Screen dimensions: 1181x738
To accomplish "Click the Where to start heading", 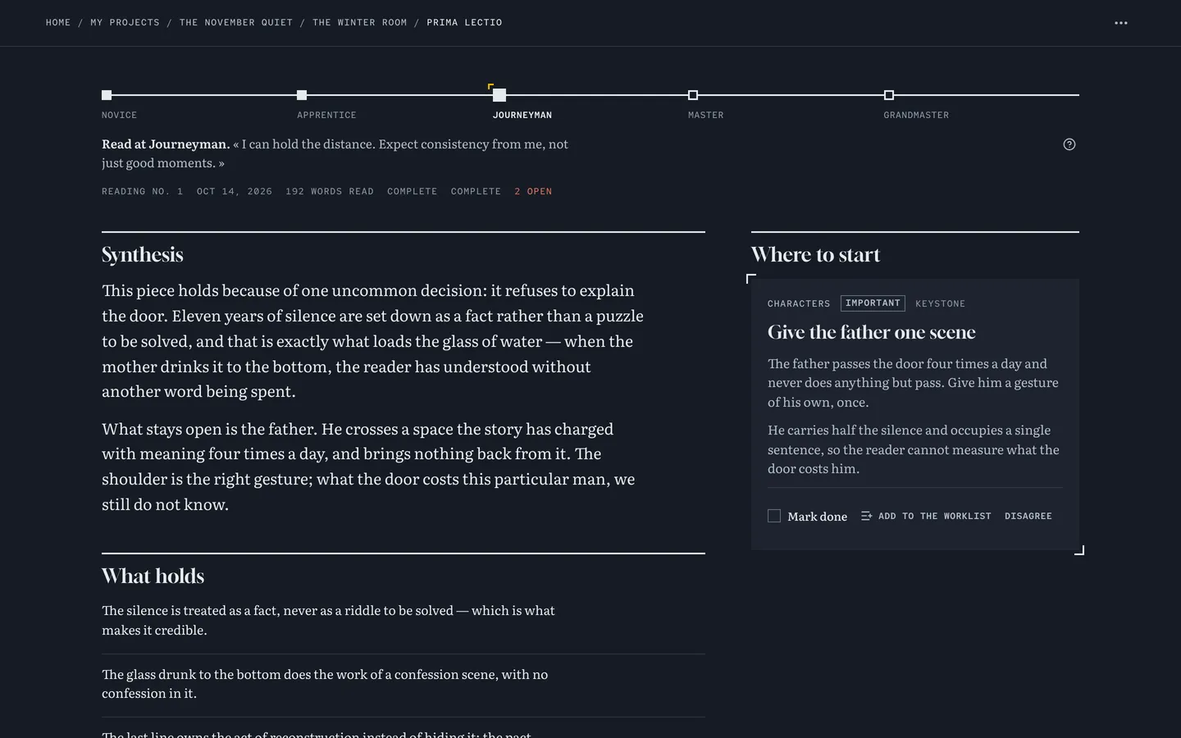I will pyautogui.click(x=815, y=254).
